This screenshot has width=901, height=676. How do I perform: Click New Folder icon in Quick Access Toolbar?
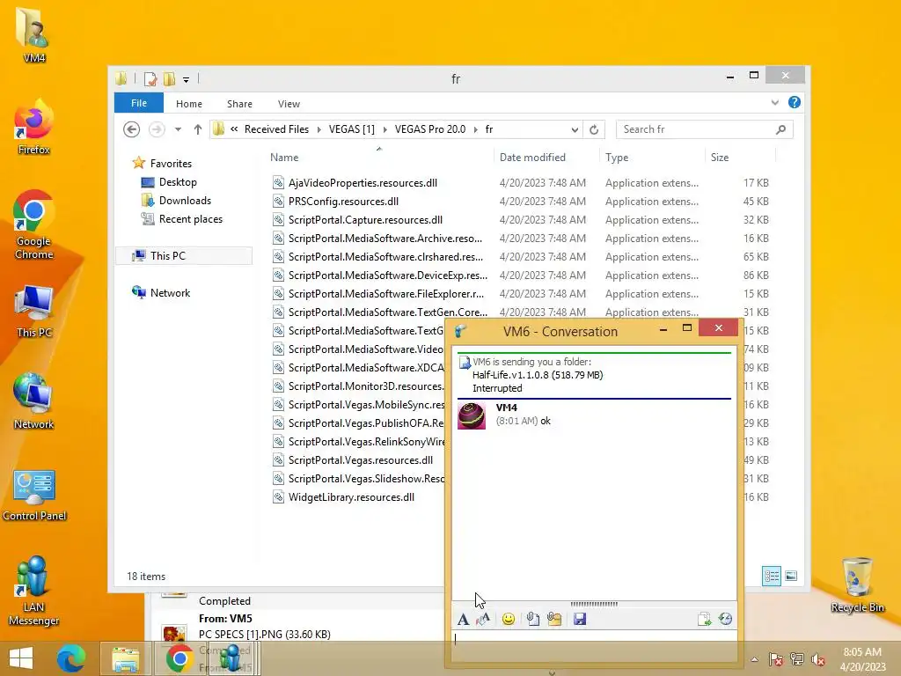(169, 78)
